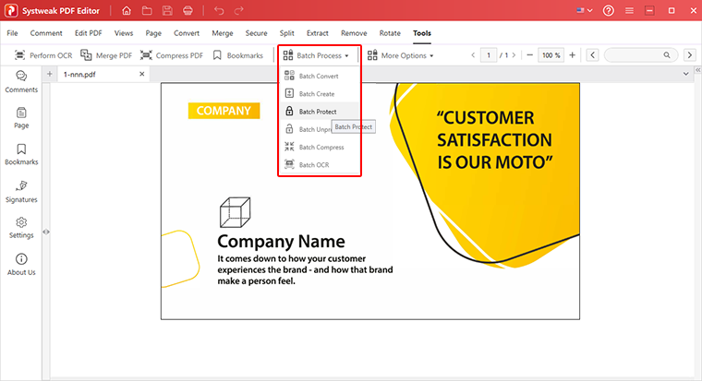
Task: Click the Home icon in title bar
Action: (127, 10)
